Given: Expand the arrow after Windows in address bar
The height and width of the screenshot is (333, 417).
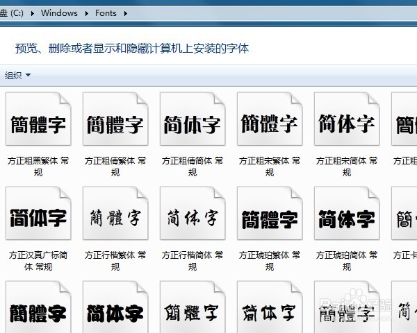Looking at the screenshot, I should click(86, 13).
